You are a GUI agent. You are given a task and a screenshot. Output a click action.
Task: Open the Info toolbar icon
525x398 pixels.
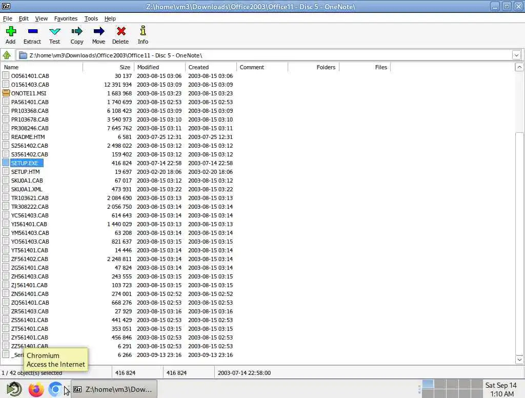pyautogui.click(x=143, y=30)
